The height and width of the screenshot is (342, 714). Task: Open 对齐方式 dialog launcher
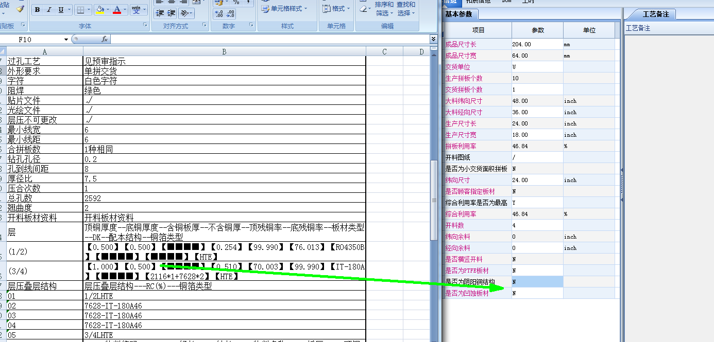205,26
